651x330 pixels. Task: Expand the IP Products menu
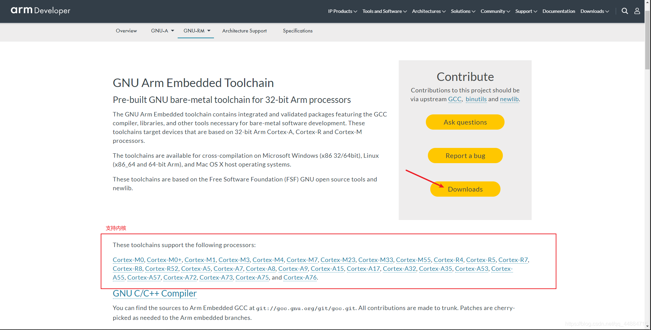coord(342,11)
